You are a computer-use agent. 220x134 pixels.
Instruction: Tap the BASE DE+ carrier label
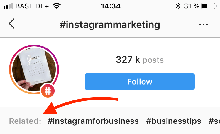coord(32,6)
